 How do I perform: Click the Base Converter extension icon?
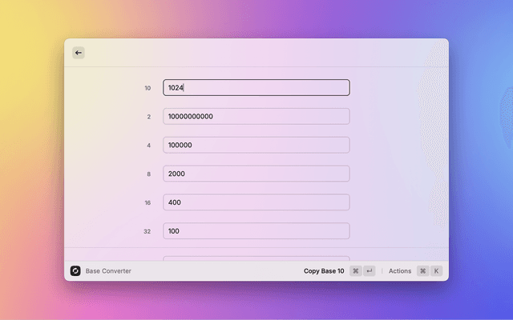(75, 271)
